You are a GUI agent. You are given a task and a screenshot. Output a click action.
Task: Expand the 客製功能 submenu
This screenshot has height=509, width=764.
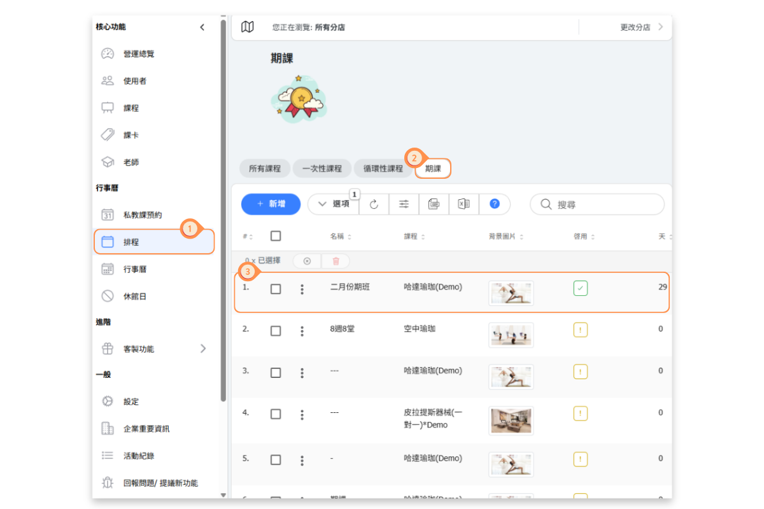(x=203, y=349)
